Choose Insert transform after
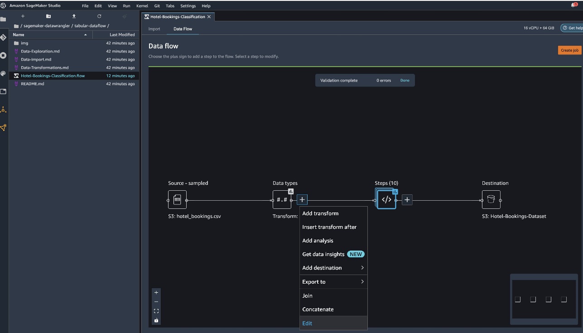 coord(333,227)
